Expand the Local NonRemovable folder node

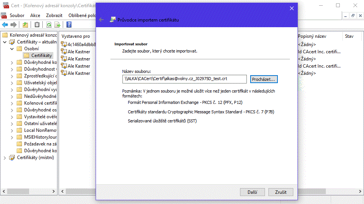tap(12, 130)
